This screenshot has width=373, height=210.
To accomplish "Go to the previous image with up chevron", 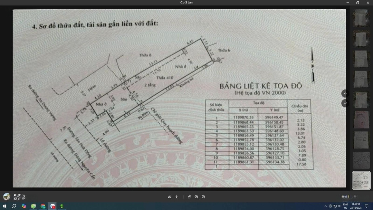I will point(345,94).
